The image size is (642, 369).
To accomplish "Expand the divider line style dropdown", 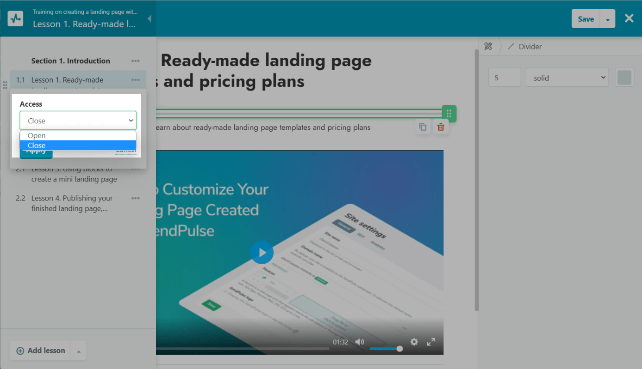I will (567, 78).
